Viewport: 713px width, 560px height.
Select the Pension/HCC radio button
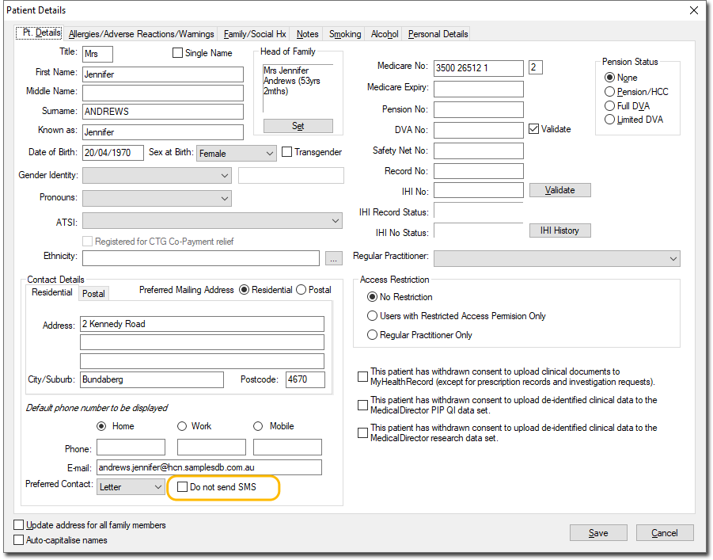[609, 92]
